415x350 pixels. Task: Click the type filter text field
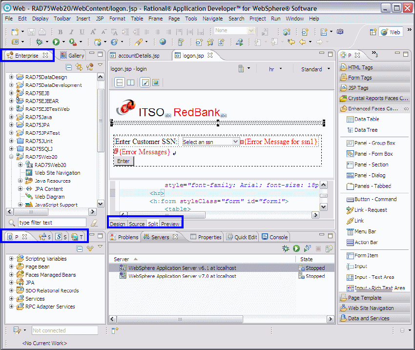(52, 223)
